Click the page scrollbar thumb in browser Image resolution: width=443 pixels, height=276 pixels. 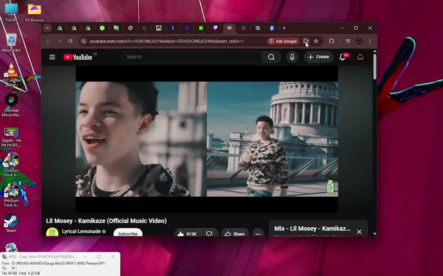[375, 66]
